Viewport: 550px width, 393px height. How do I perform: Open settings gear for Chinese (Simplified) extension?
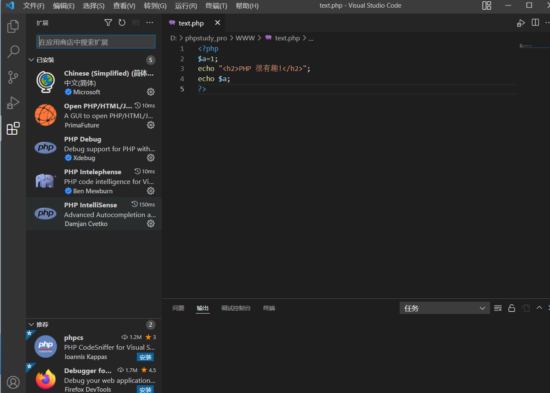pyautogui.click(x=151, y=92)
